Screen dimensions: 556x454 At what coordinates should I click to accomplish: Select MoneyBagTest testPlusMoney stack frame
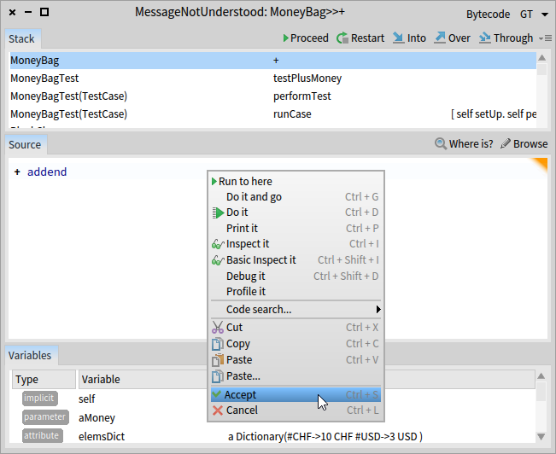272,79
